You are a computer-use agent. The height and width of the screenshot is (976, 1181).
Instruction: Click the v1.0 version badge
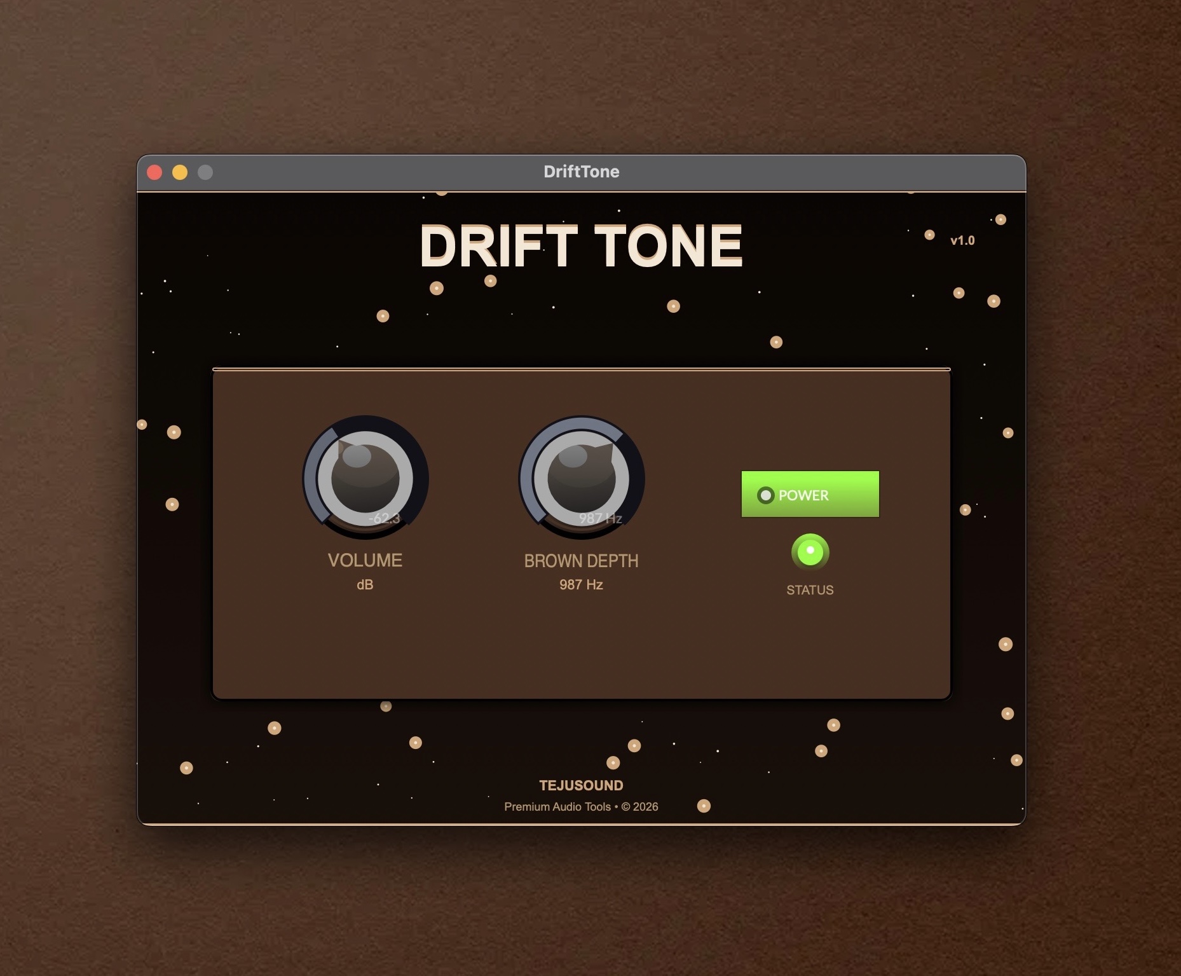(962, 240)
